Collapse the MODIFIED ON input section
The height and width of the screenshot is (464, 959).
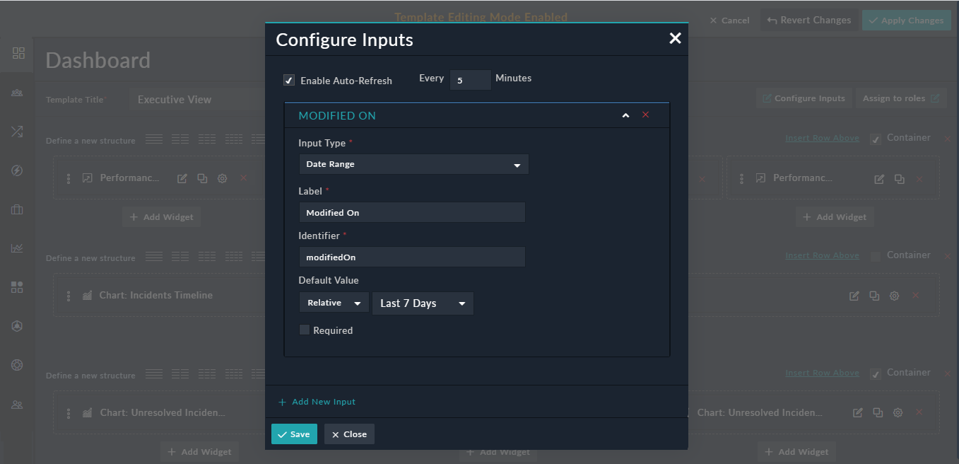[x=625, y=114]
